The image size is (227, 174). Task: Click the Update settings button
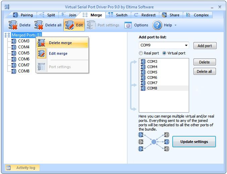(194, 142)
